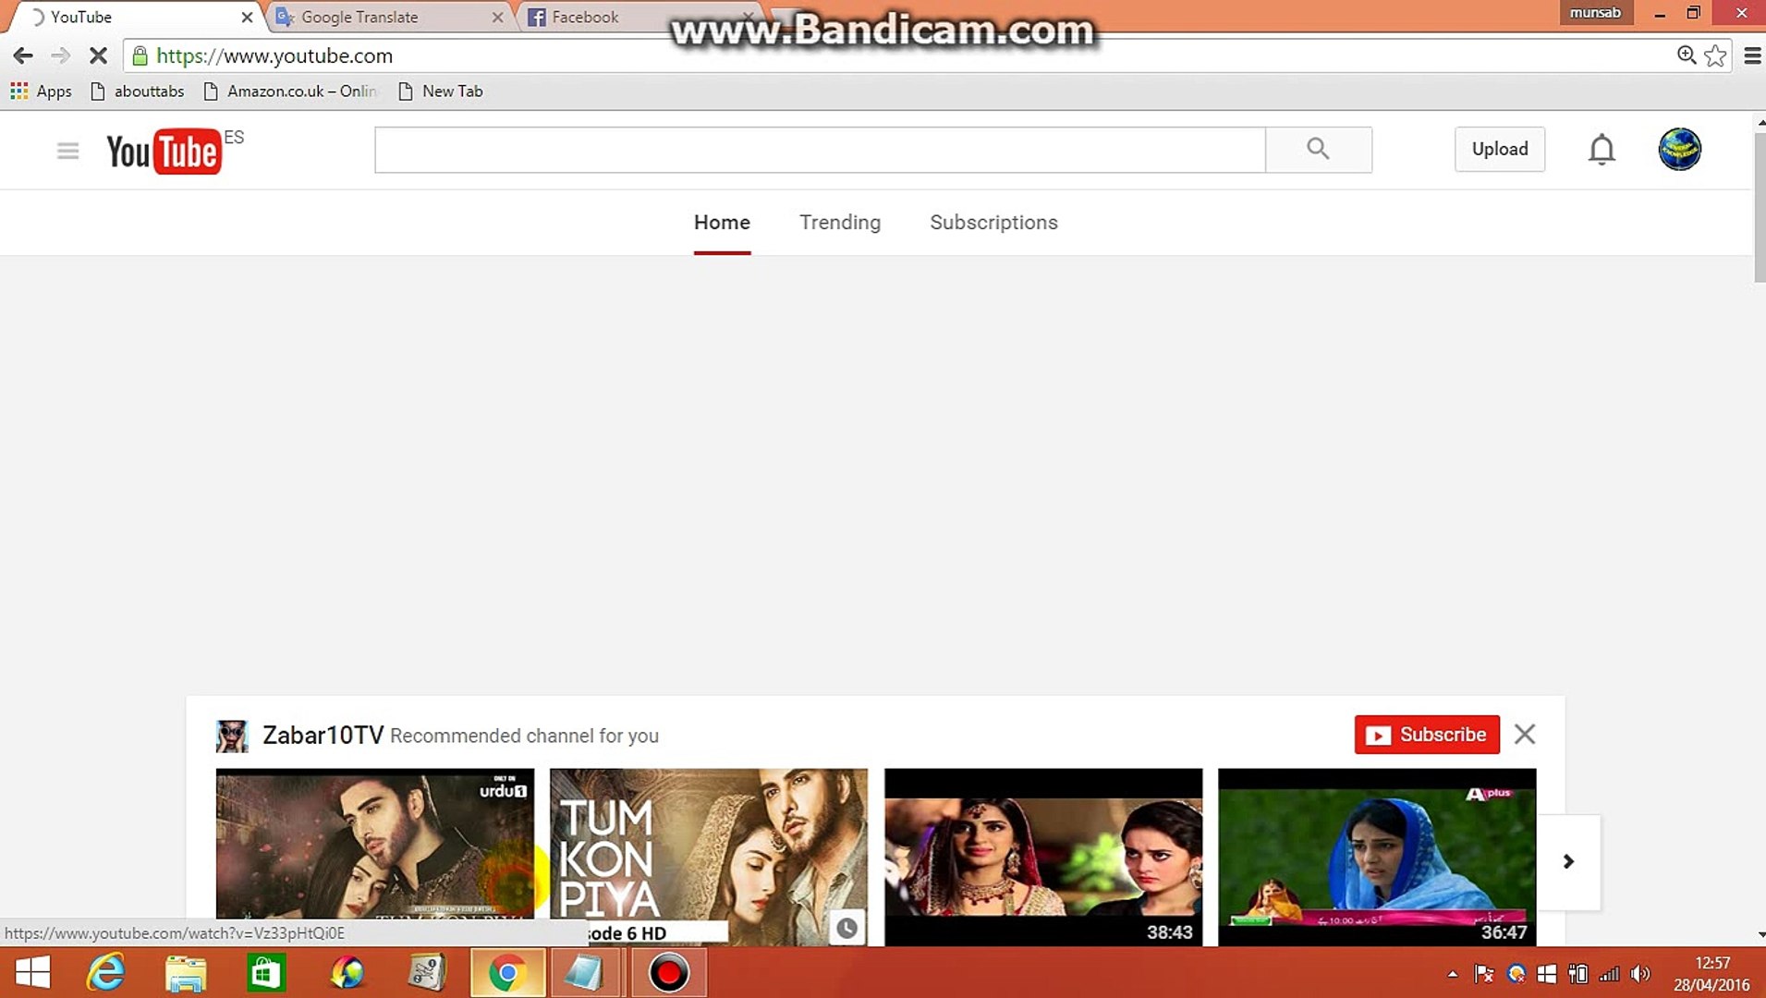Focus the YouTube search box
This screenshot has height=998, width=1766.
click(x=820, y=150)
